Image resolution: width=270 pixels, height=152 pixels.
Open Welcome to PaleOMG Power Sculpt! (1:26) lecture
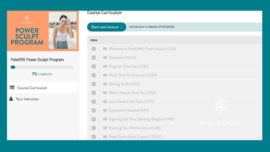point(142,49)
